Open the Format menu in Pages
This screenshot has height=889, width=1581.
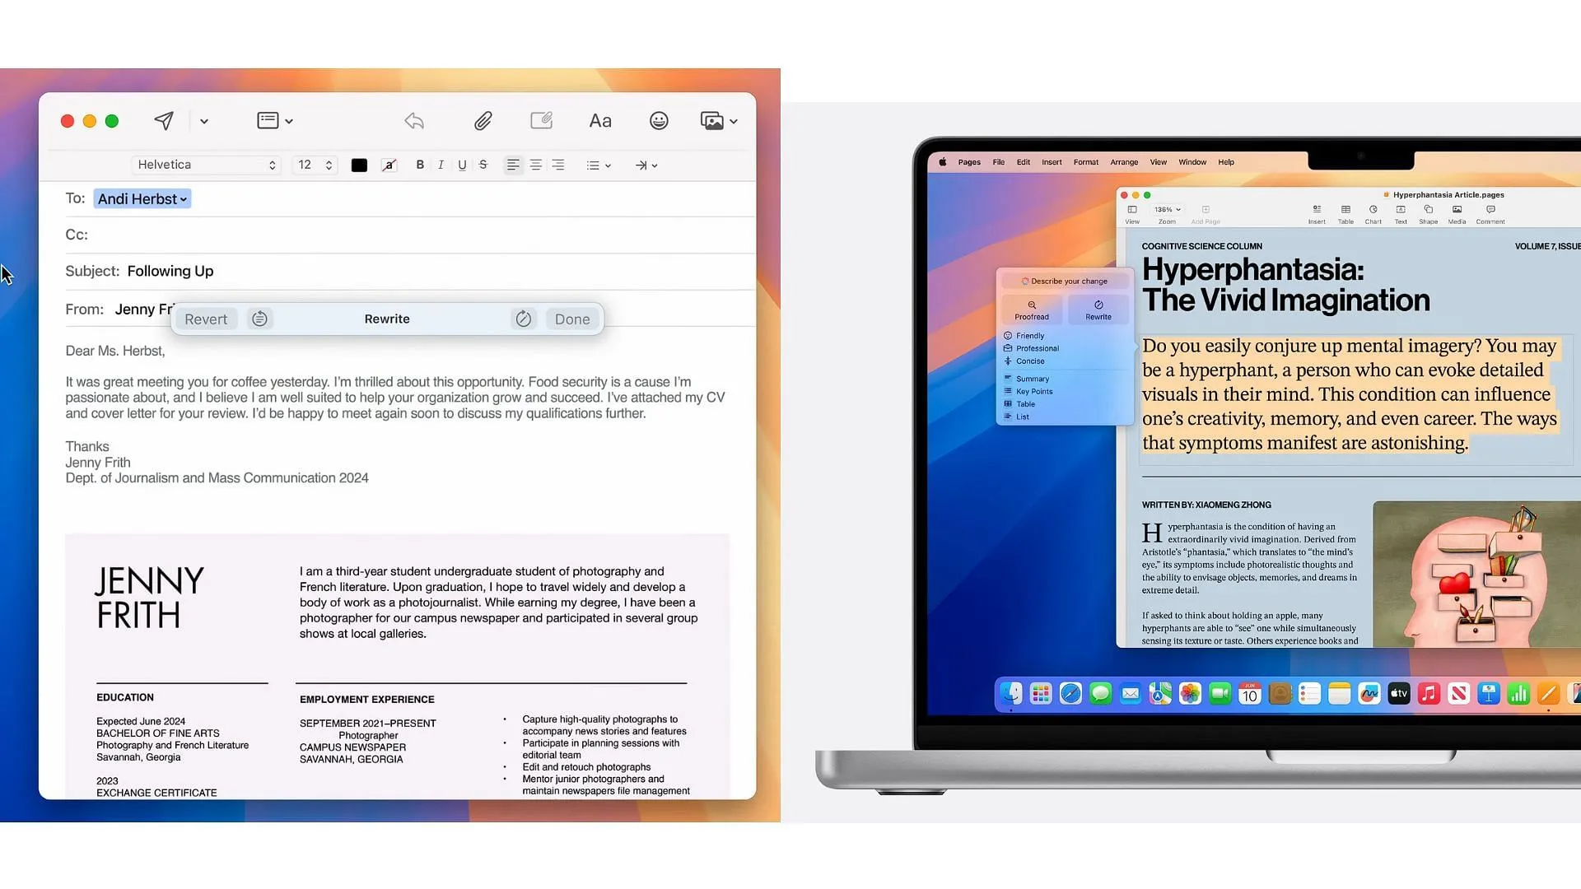(1086, 161)
